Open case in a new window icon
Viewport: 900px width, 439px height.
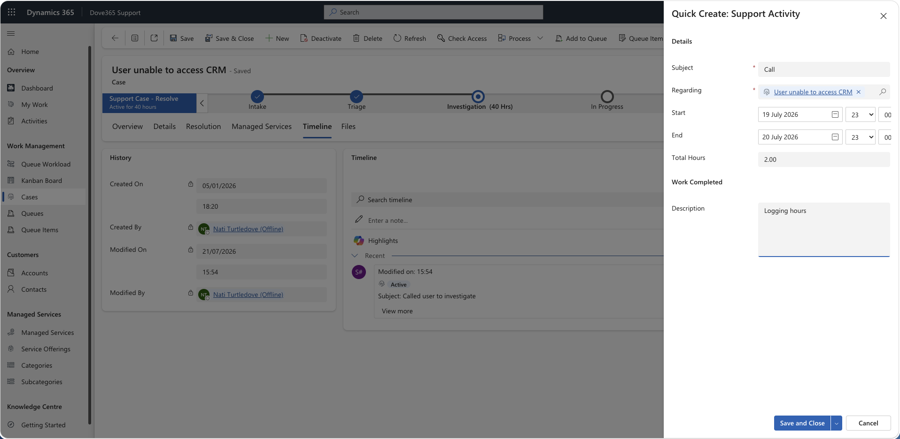154,38
